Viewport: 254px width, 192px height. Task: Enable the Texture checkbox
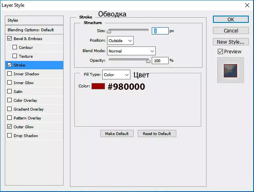tap(14, 56)
